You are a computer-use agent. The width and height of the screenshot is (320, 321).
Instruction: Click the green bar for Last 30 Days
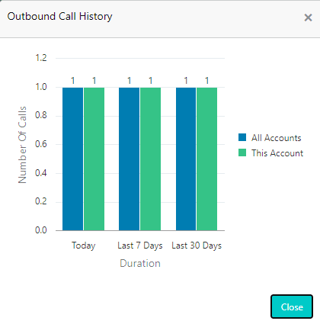click(206, 159)
